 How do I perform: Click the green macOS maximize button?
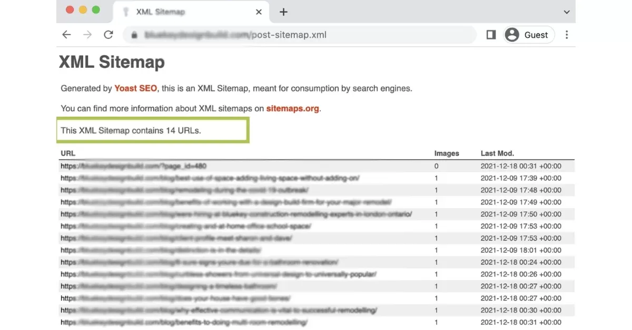[x=96, y=10]
